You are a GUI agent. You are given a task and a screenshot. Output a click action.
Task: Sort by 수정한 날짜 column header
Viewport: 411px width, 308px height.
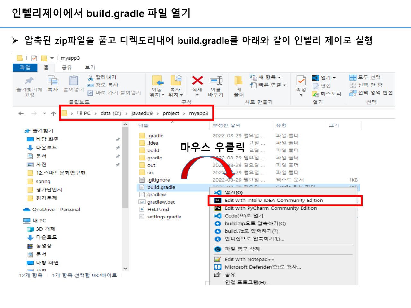point(226,125)
